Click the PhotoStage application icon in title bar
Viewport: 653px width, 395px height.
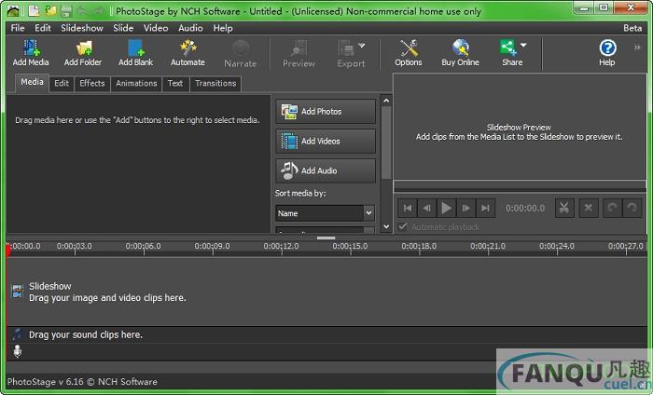[x=13, y=10]
